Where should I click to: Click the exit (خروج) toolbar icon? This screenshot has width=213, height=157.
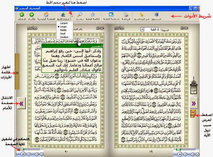[x=156, y=15]
